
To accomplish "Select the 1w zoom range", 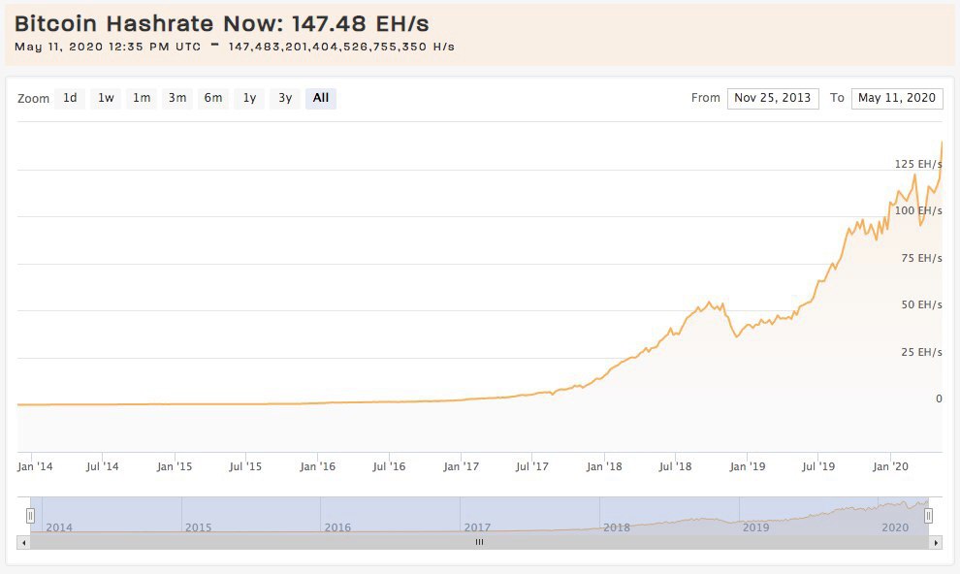I will click(106, 98).
